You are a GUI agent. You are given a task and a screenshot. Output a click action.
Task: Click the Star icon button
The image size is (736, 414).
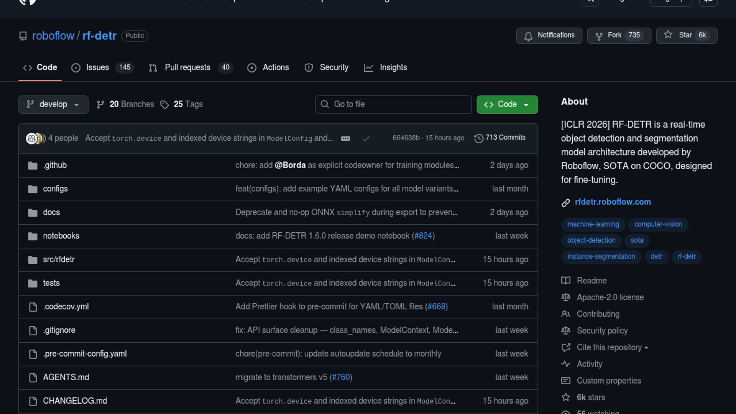coord(668,35)
